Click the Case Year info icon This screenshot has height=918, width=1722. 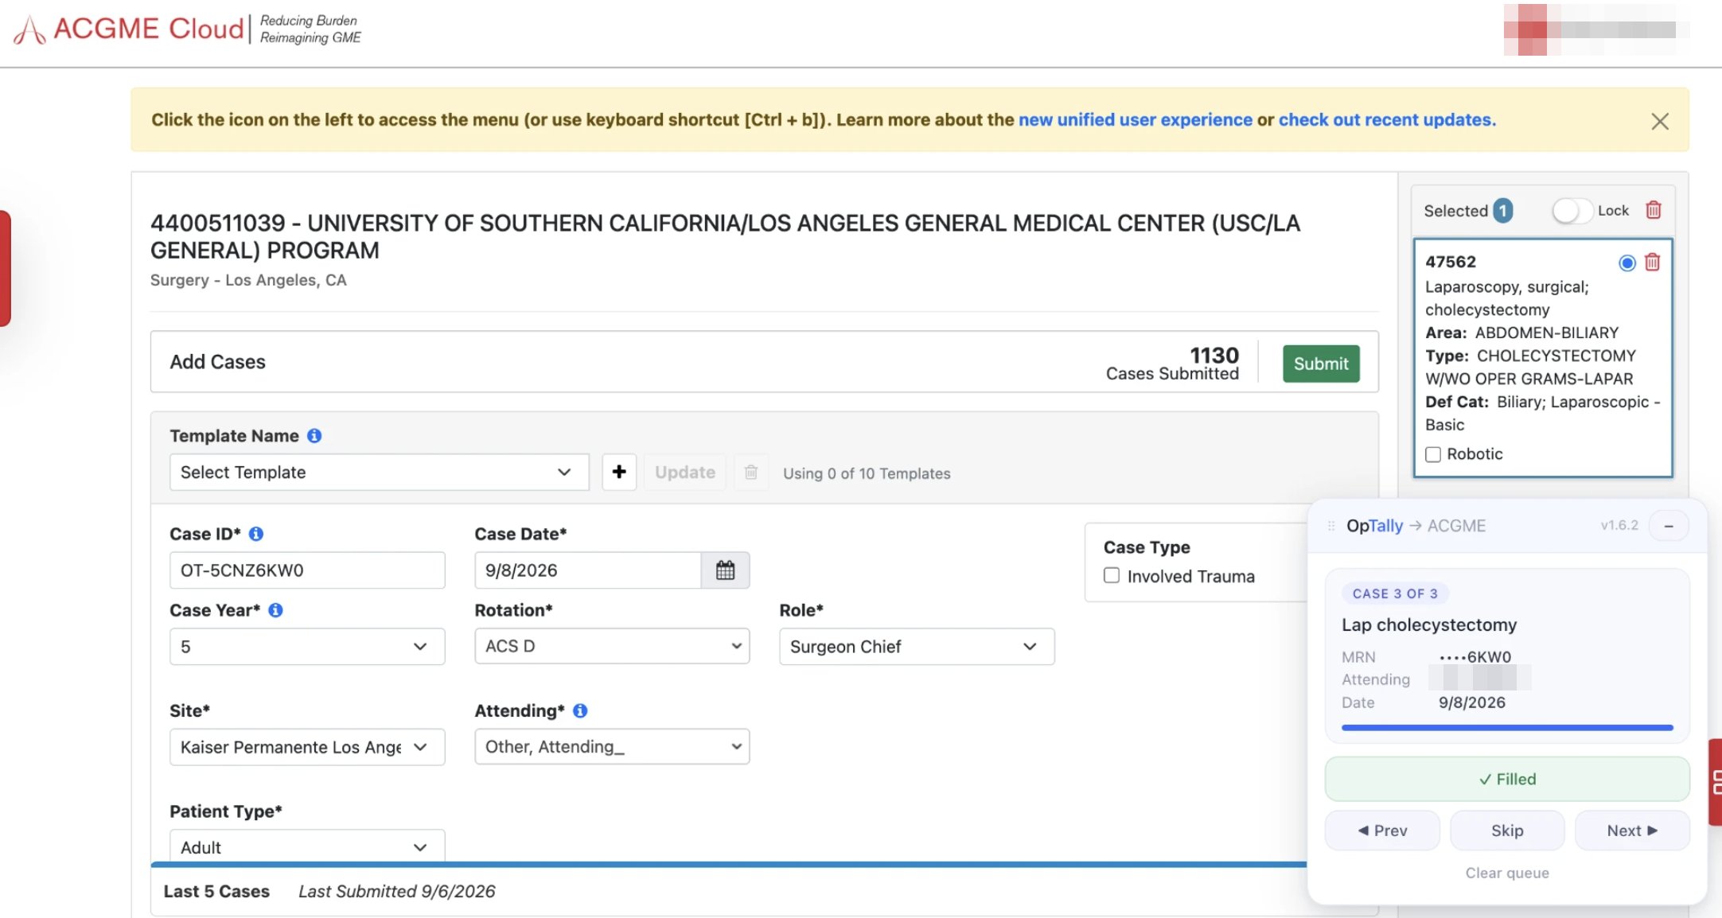tap(275, 610)
